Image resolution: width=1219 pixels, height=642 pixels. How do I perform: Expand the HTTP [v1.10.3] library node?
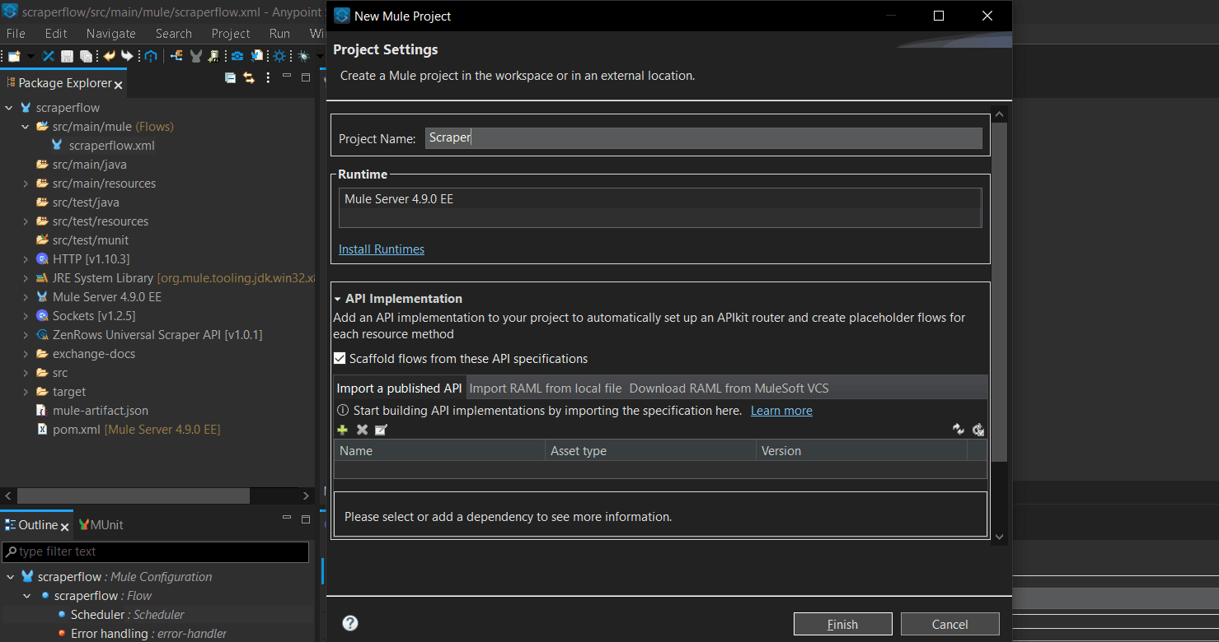point(26,259)
